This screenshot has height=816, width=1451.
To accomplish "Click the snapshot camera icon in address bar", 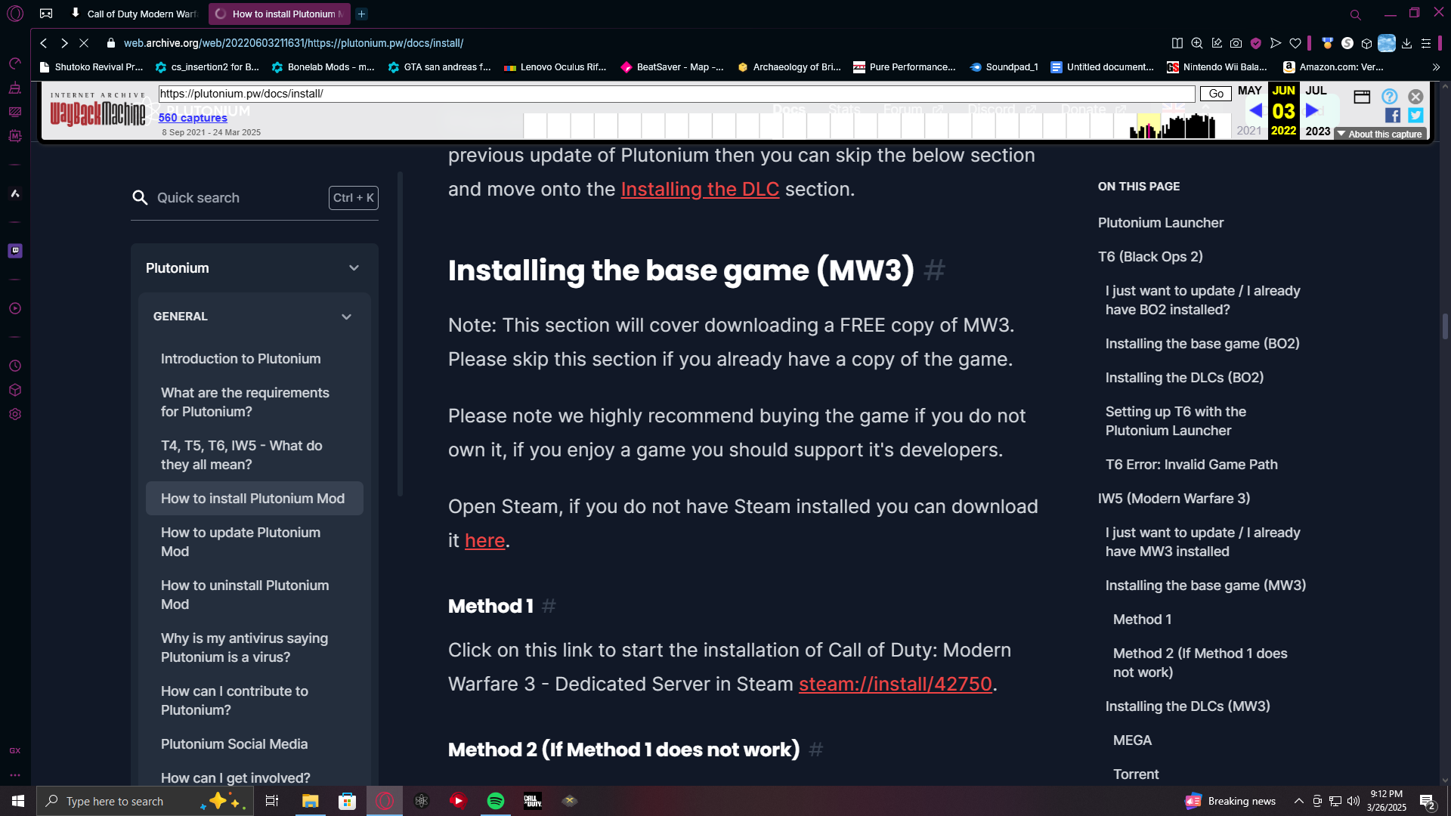I will 1236,43.
